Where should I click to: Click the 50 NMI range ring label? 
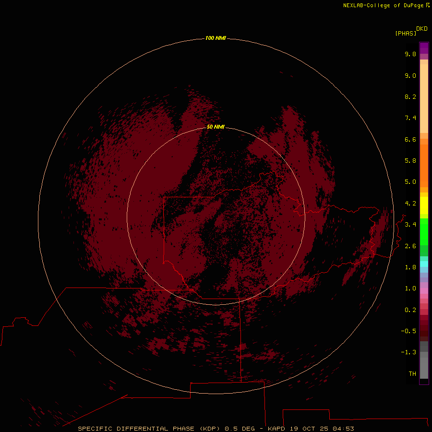(x=216, y=127)
